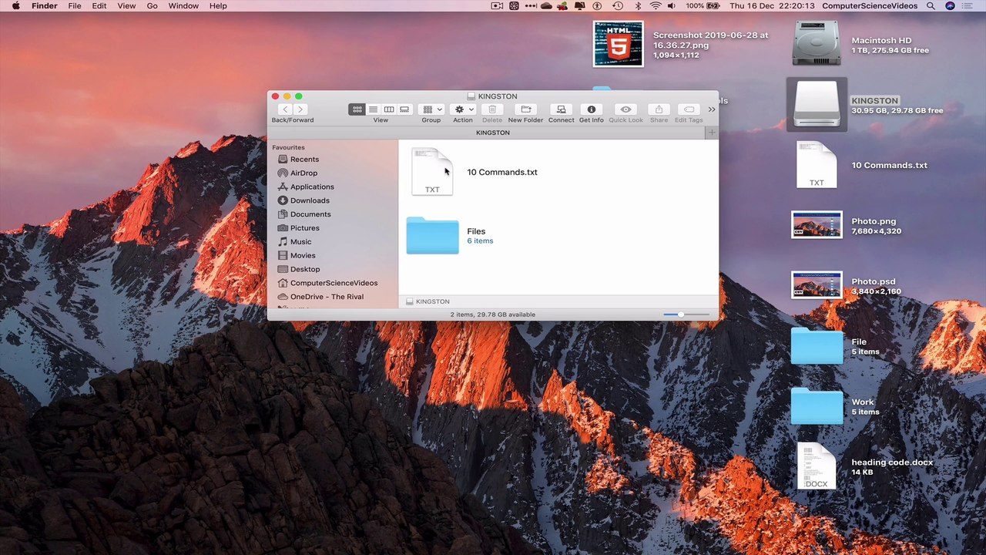
Task: Open Documents in sidebar
Action: (310, 214)
